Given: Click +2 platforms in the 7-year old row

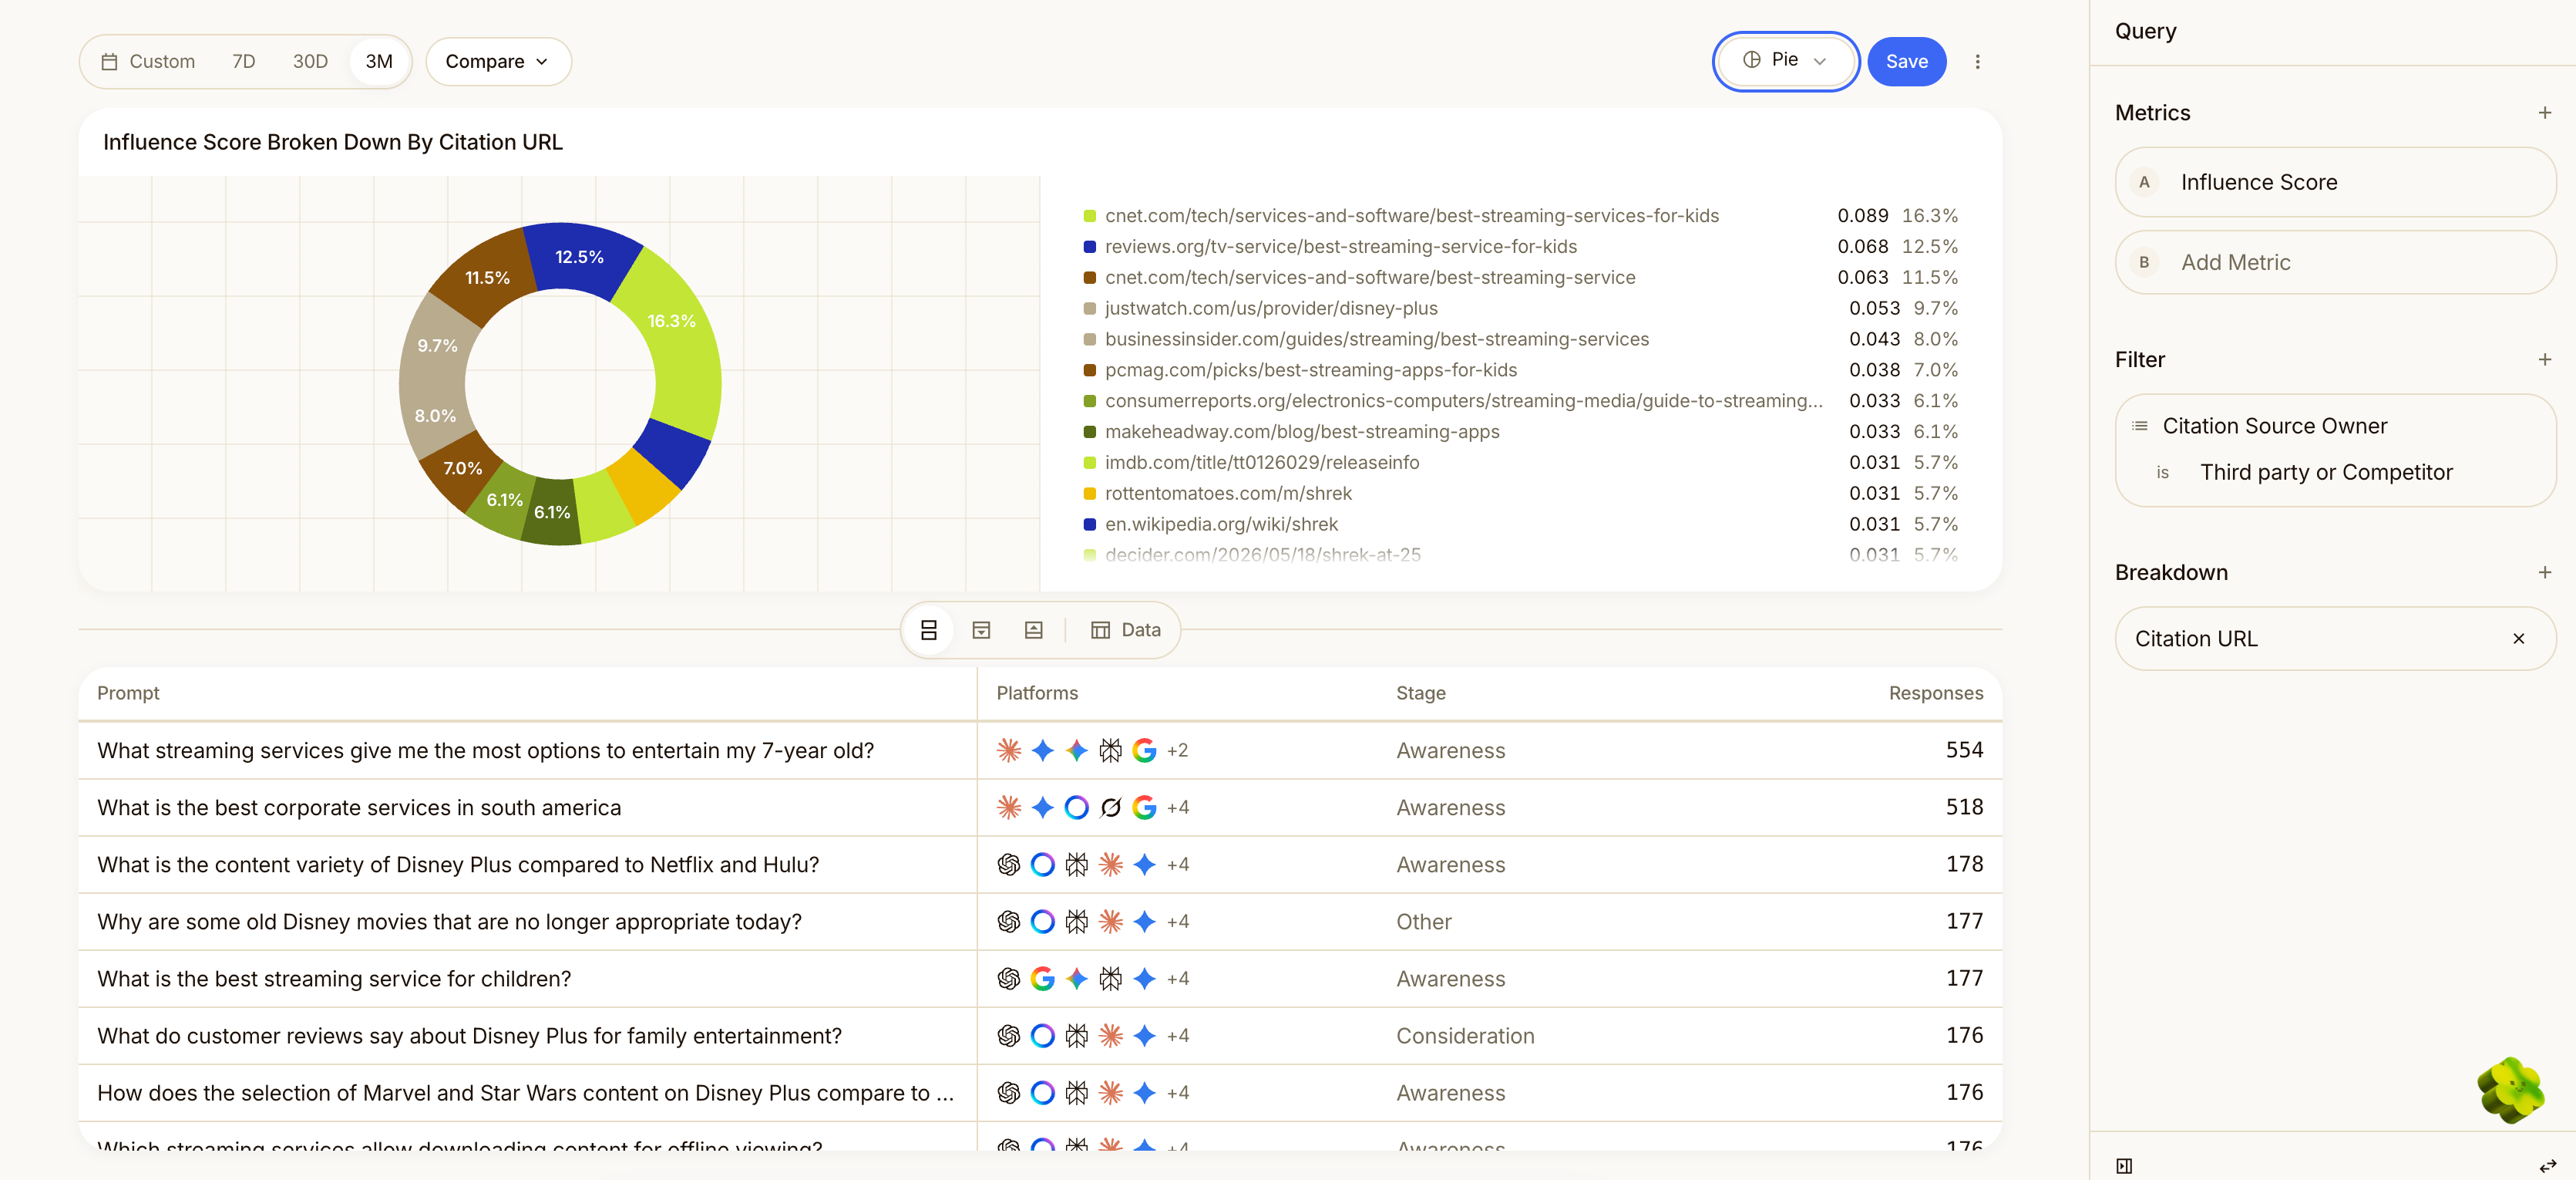Looking at the screenshot, I should coord(1177,750).
